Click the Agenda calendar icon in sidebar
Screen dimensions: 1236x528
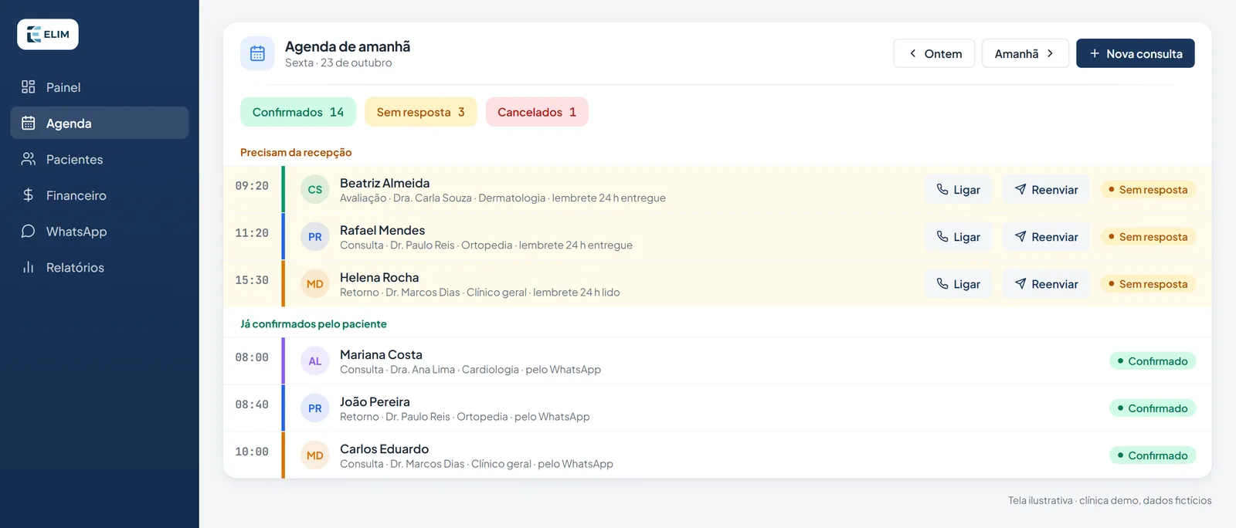(29, 124)
